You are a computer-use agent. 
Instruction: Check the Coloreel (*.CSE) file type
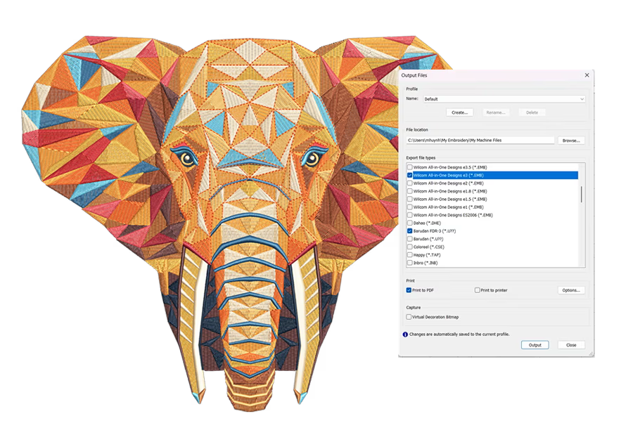[410, 247]
